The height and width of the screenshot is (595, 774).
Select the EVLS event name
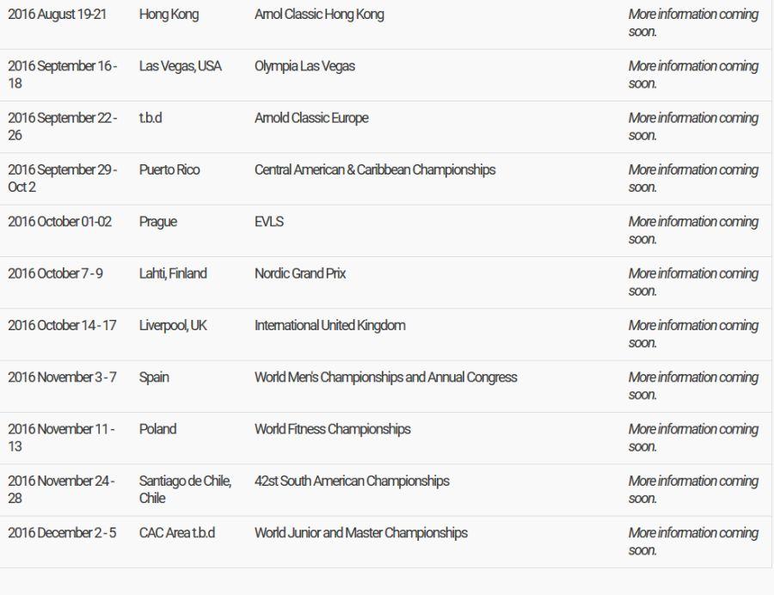coord(269,222)
